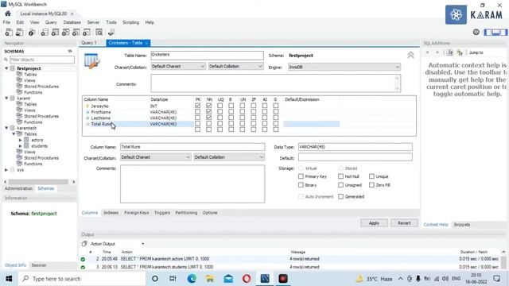Open inspector for selected object
Image resolution: width=509 pixels, height=286 pixels.
(32, 32)
